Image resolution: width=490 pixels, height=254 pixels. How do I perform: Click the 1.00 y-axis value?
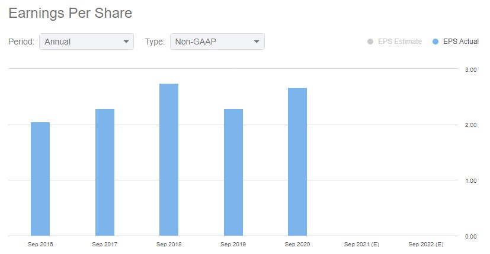(471, 181)
